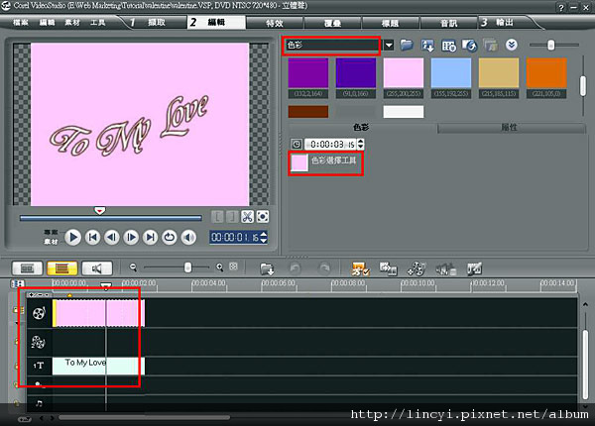Select the 色彩 options tab

click(x=361, y=128)
